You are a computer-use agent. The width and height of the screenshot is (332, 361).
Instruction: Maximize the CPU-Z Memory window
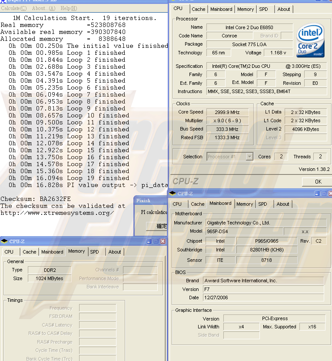pos(156,241)
